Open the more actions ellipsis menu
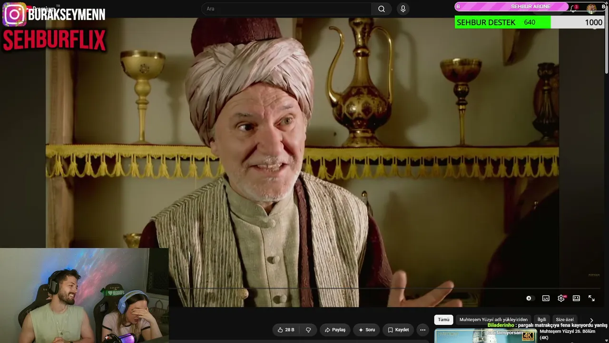 coord(422,330)
